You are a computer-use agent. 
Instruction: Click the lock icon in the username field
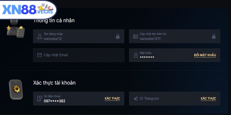pyautogui.click(x=118, y=36)
